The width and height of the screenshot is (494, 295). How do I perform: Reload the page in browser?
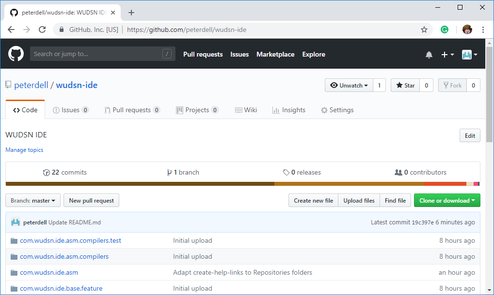(42, 29)
